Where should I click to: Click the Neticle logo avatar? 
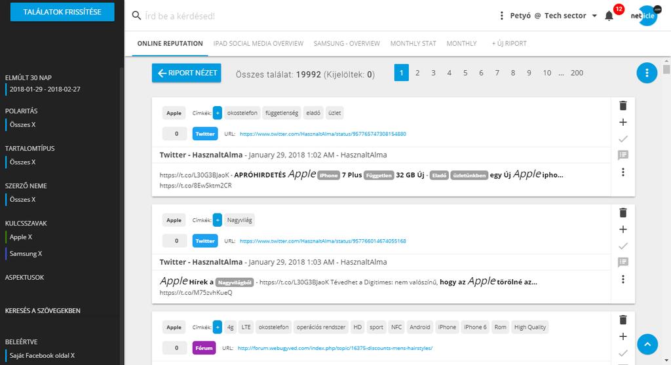[645, 16]
